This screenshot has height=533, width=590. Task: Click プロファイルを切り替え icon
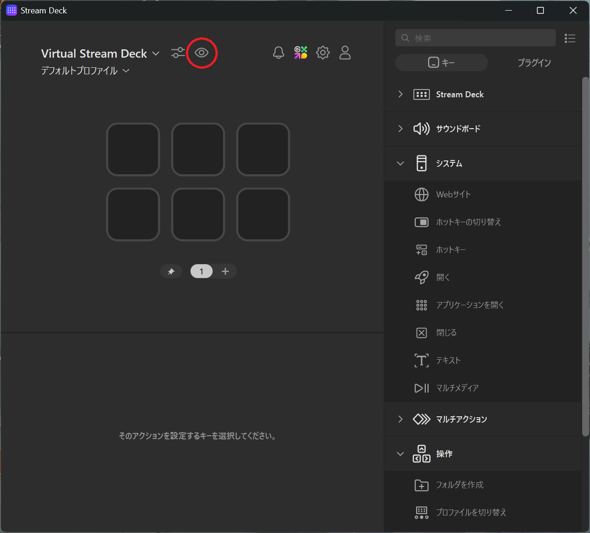[x=422, y=513]
